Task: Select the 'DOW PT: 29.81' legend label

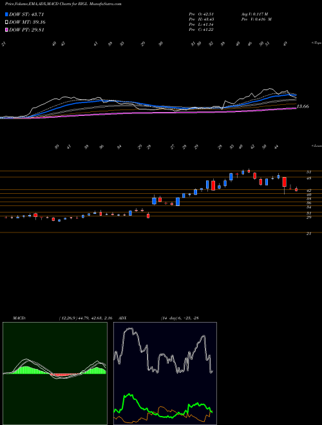Action: point(26,30)
